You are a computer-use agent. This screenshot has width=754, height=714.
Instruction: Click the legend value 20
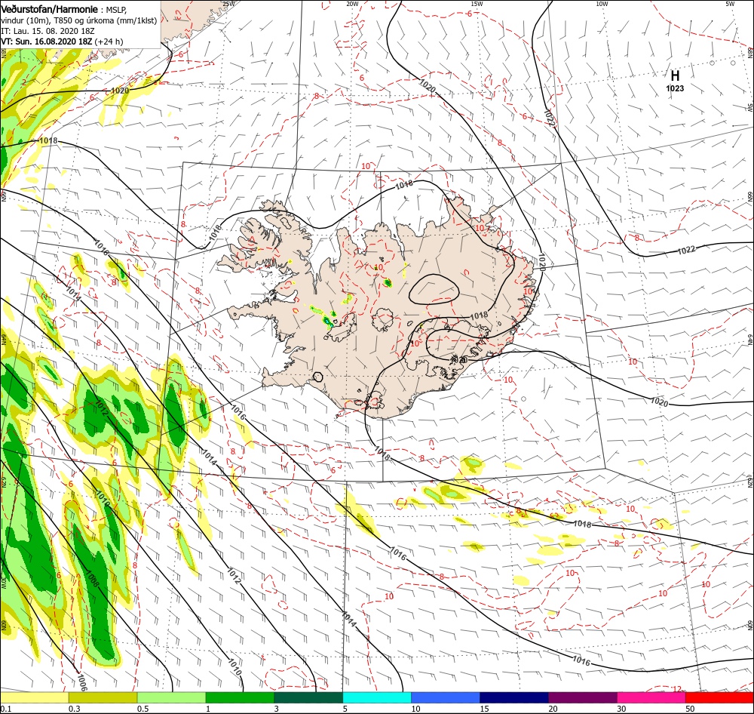(x=553, y=709)
